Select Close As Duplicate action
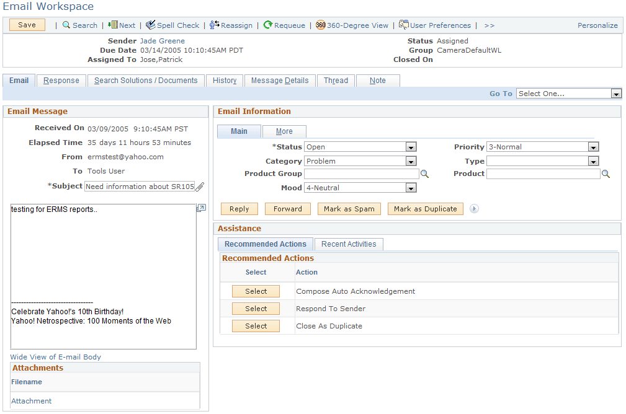The width and height of the screenshot is (626, 414). (x=256, y=326)
